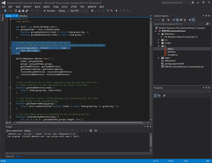The image size is (212, 163).
Task: Click Clear All icon in Output panel
Action: coord(91,130)
